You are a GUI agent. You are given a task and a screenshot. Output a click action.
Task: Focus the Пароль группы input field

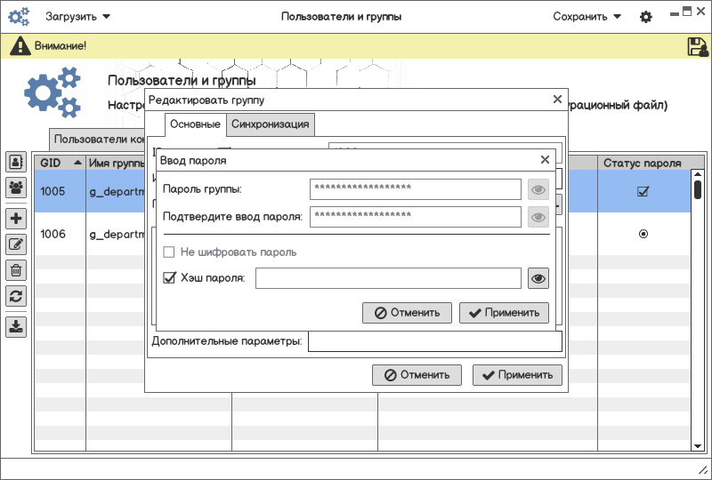tap(416, 189)
